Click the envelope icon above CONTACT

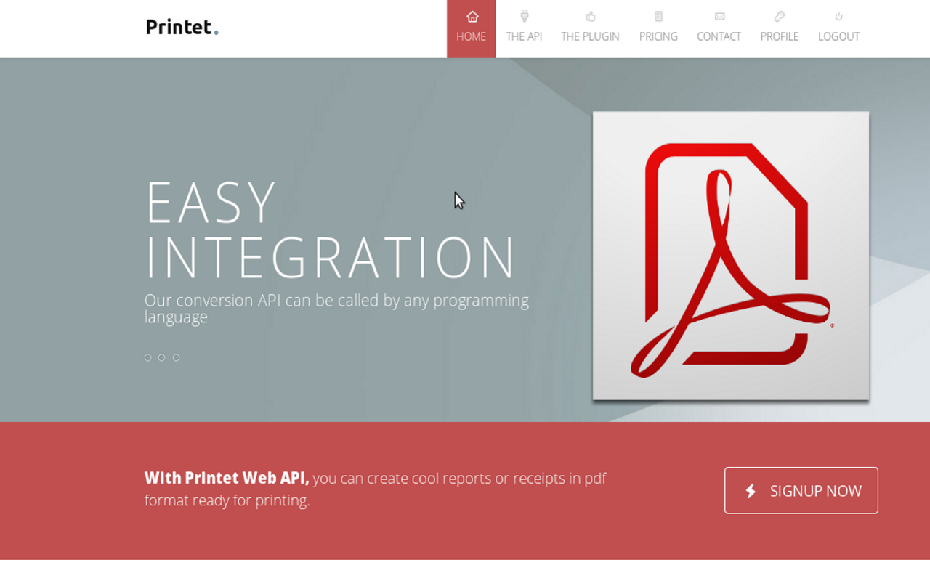pos(719,16)
